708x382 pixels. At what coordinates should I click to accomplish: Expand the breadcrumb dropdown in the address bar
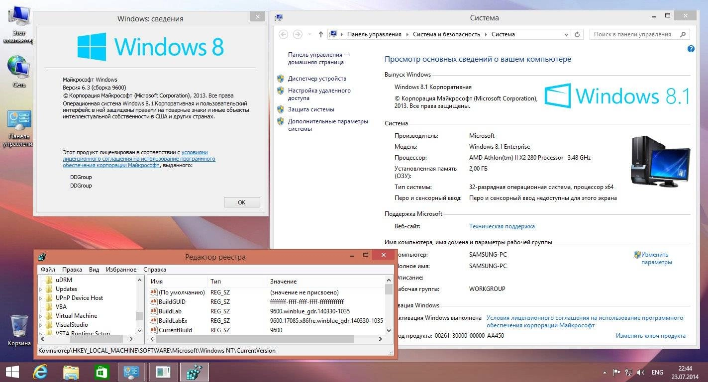tap(566, 34)
